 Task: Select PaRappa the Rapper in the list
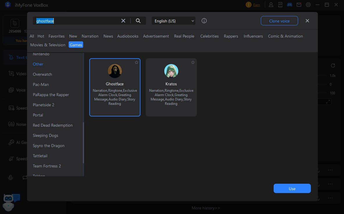(51, 95)
